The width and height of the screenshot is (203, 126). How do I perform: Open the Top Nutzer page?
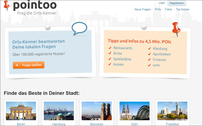pos(183,9)
